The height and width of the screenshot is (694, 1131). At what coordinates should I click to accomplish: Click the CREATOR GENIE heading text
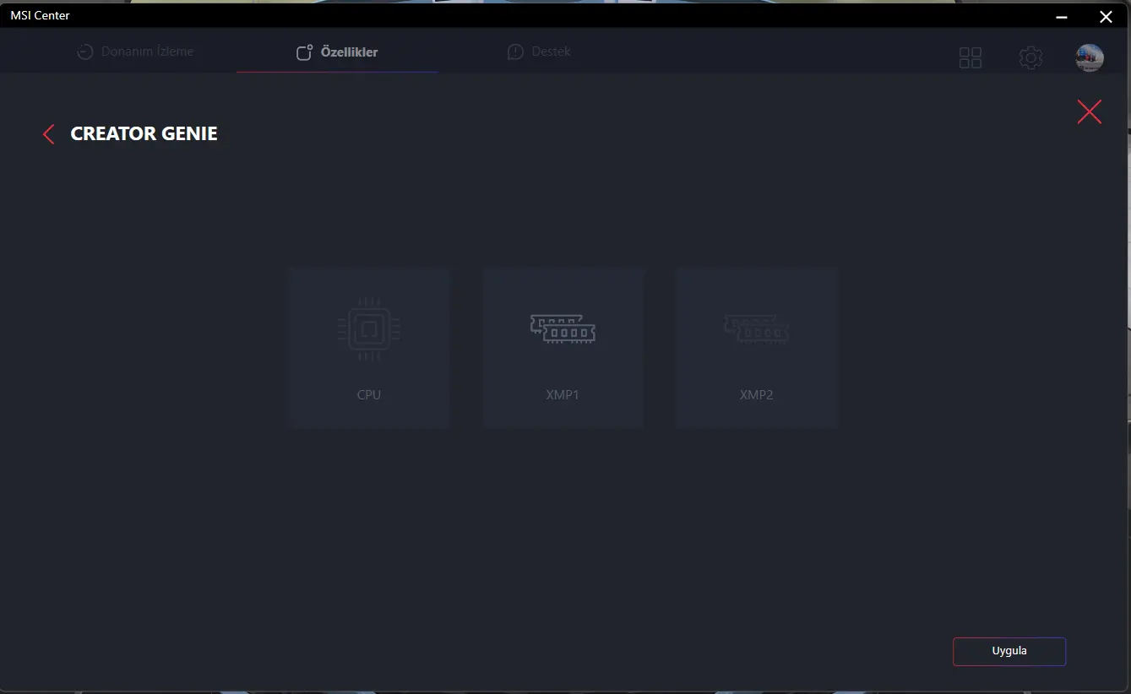[144, 133]
